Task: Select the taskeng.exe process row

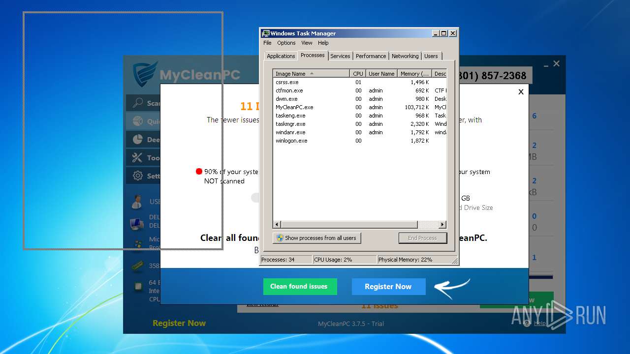Action: (x=360, y=116)
